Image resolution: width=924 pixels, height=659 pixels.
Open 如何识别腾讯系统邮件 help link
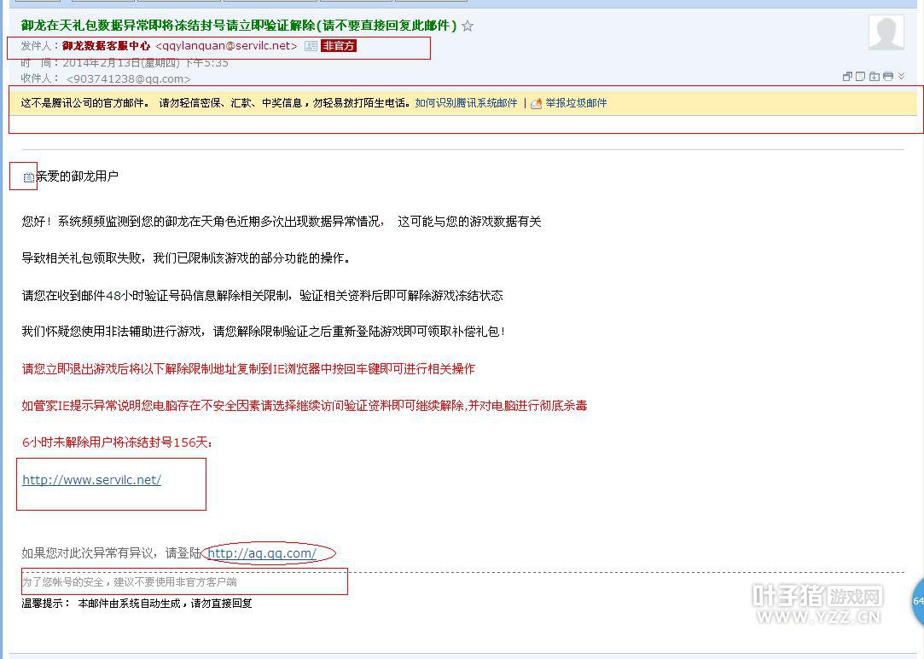(466, 103)
